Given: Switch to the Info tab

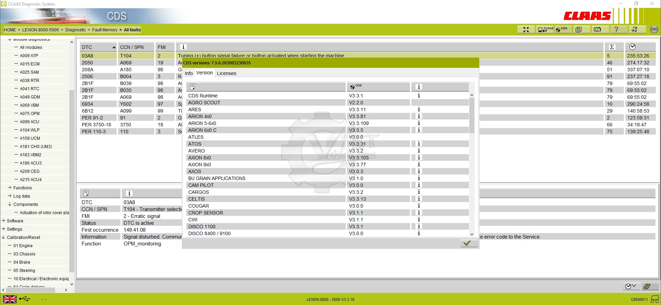Looking at the screenshot, I should pyautogui.click(x=188, y=73).
